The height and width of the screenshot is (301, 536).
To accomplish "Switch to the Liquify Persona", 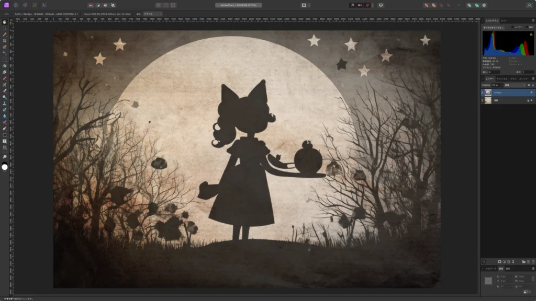I will click(16, 5).
